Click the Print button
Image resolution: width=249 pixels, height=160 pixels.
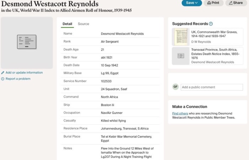[x=213, y=3]
